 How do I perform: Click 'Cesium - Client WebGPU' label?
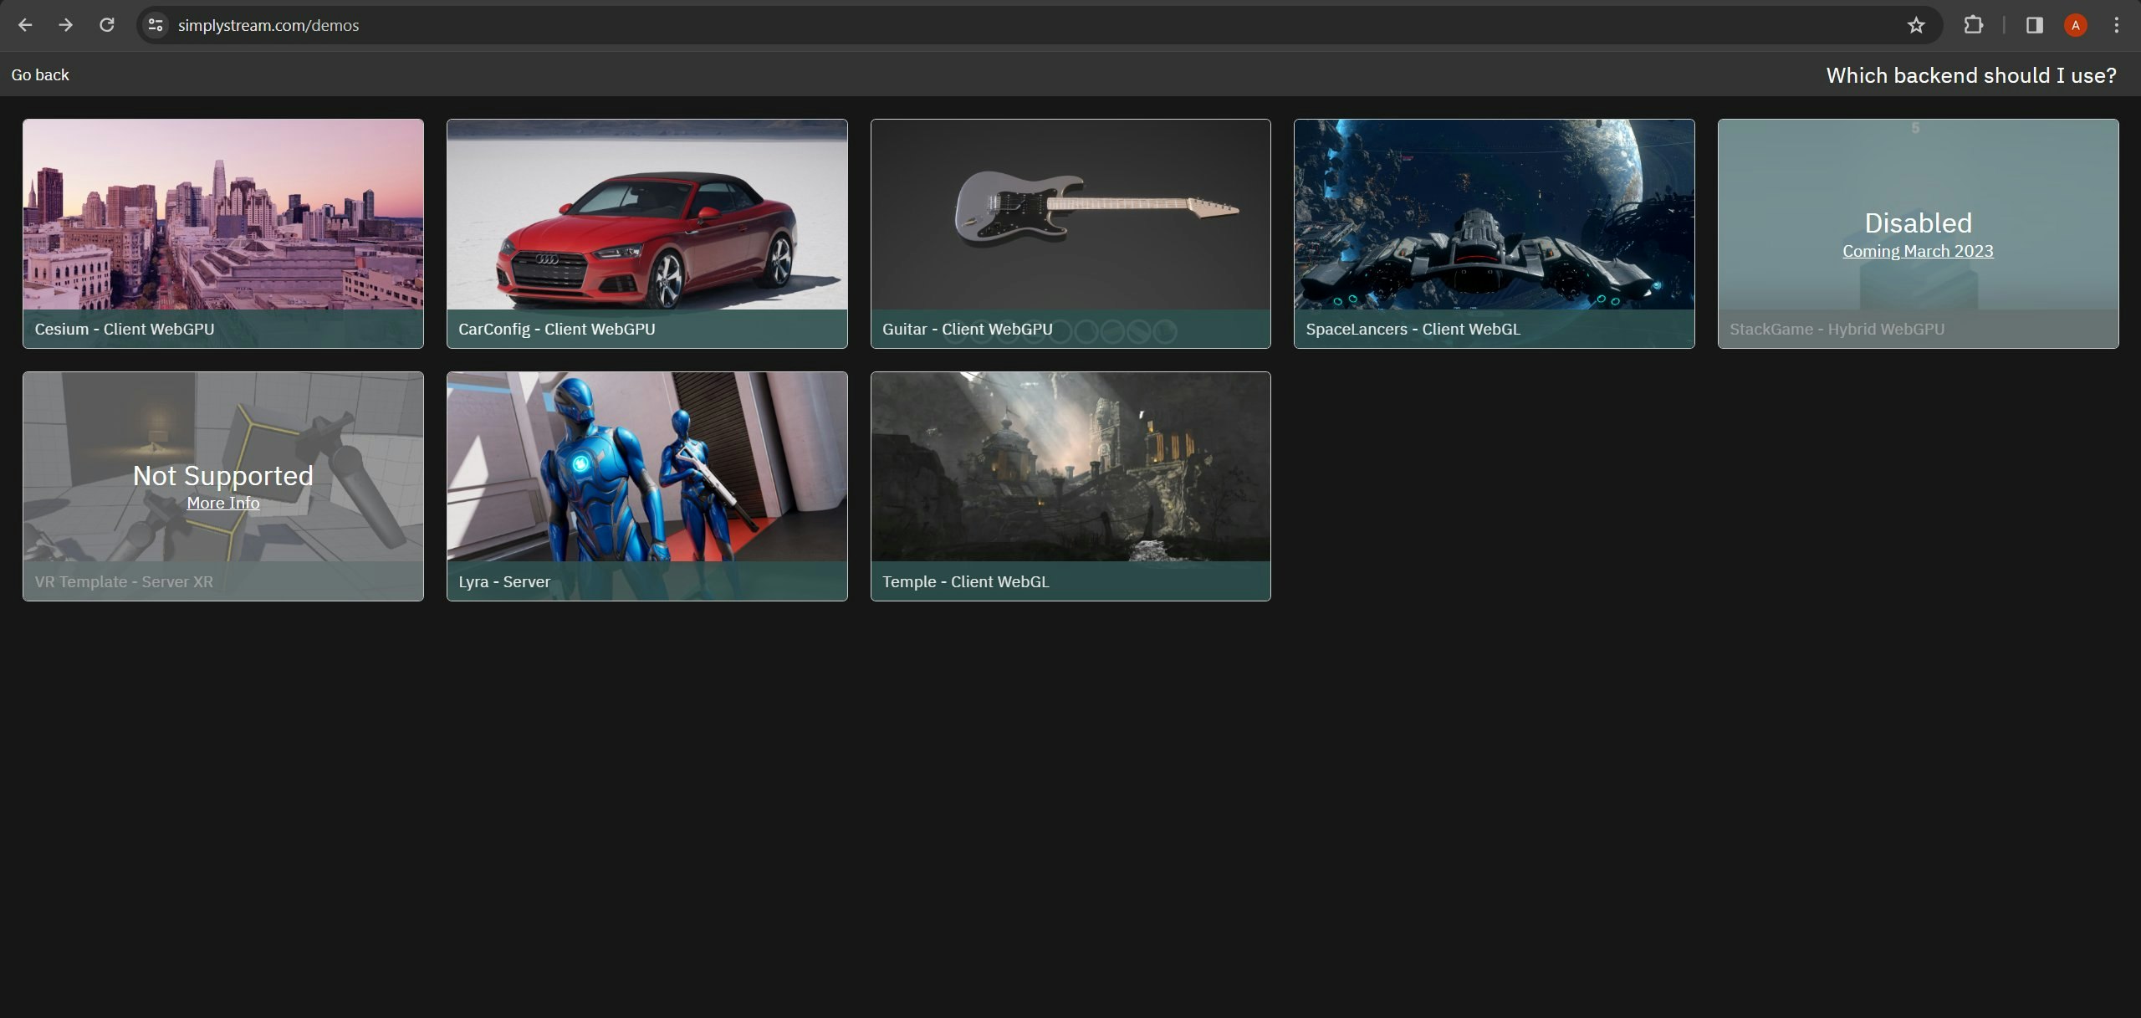[x=125, y=329]
